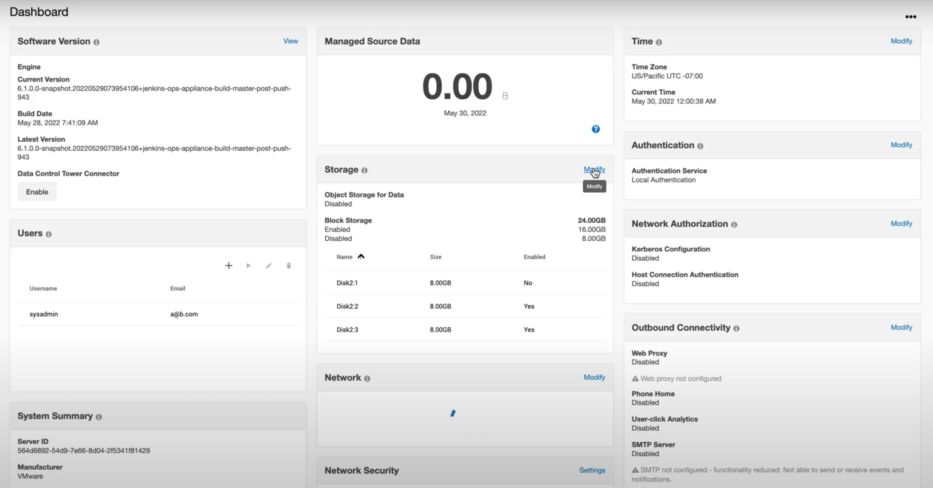Open Network Security Settings link
933x488 pixels.
click(x=592, y=470)
